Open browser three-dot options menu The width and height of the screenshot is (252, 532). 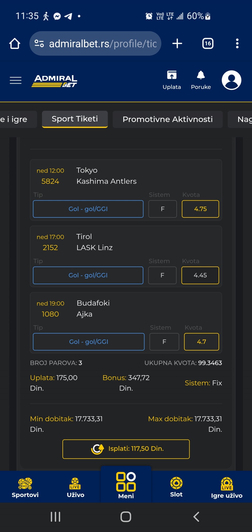coord(237,44)
